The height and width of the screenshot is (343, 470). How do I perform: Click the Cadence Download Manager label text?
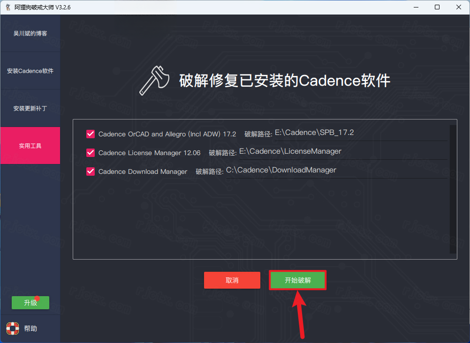[x=143, y=171]
